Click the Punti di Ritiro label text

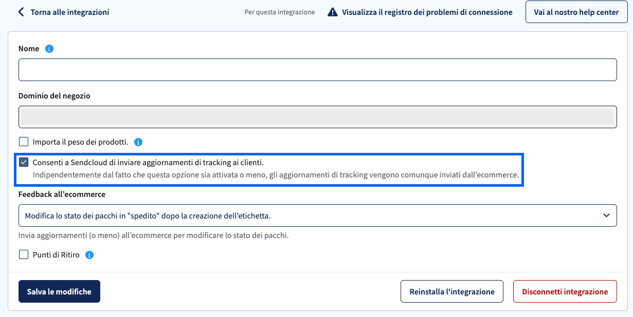tap(56, 254)
